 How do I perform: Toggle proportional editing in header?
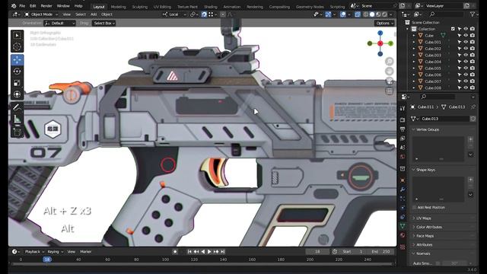[x=223, y=14]
